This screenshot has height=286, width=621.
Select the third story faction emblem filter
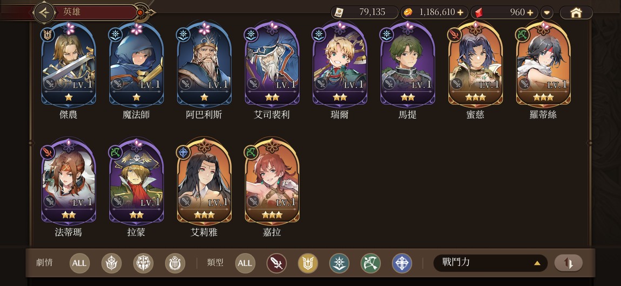point(175,263)
